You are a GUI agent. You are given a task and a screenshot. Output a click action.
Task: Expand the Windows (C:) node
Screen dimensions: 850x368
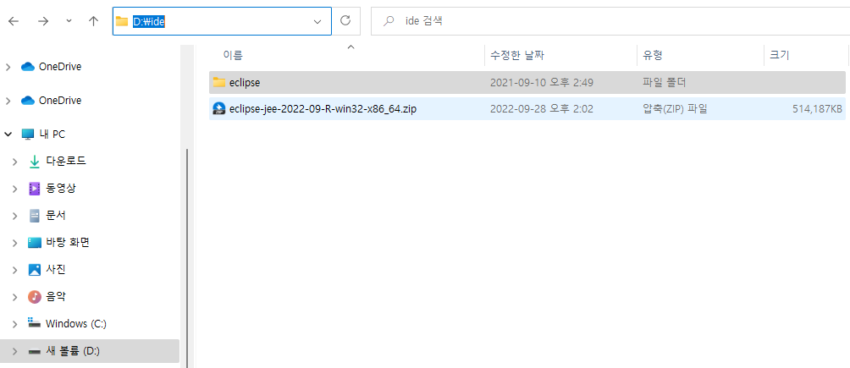15,323
